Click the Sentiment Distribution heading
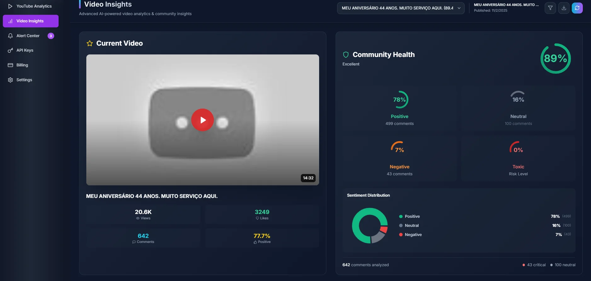This screenshot has height=281, width=591. (x=368, y=195)
